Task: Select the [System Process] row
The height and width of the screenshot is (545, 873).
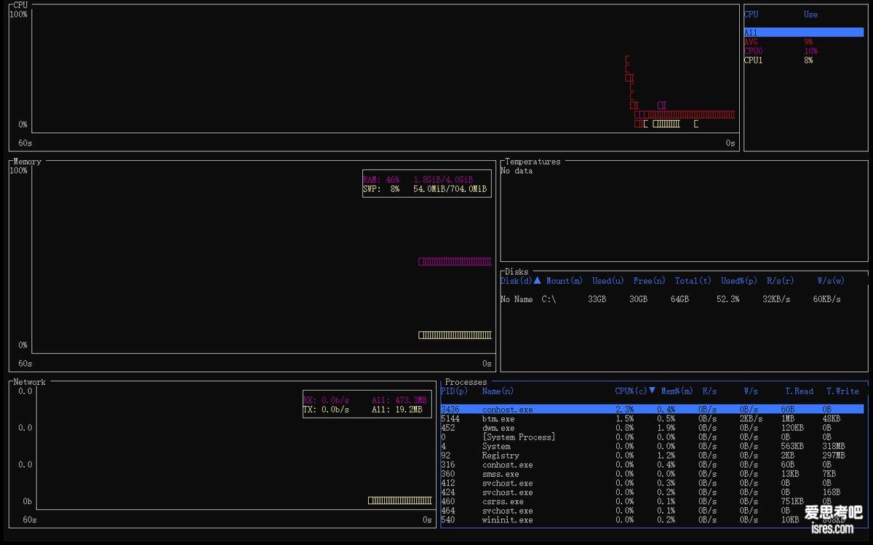Action: pos(652,437)
